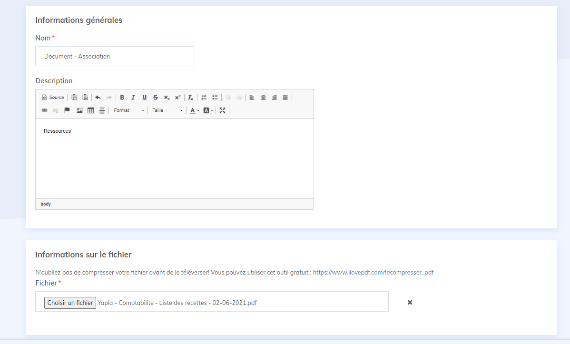Click the Choisir un fichier button
Viewport: 570px width, 344px height.
point(69,302)
